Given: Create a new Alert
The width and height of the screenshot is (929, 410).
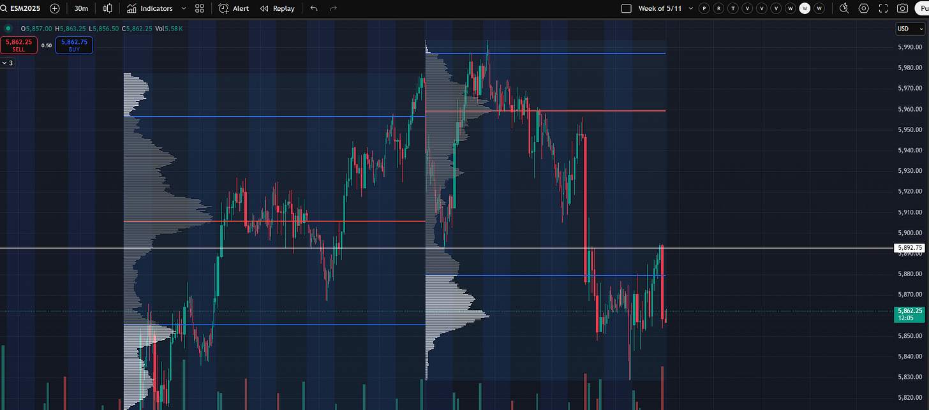Looking at the screenshot, I should 234,8.
